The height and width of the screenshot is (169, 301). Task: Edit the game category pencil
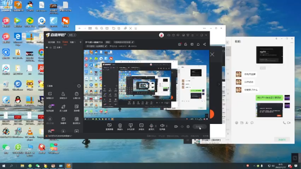pos(106,46)
